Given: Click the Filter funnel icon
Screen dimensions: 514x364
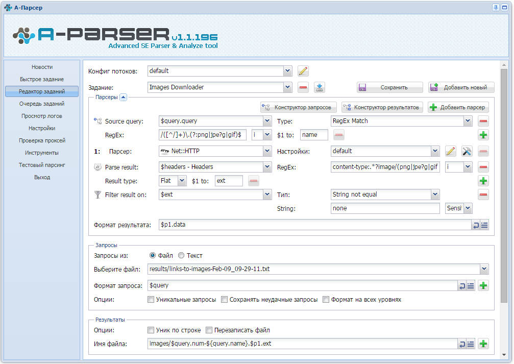Looking at the screenshot, I should [x=97, y=195].
